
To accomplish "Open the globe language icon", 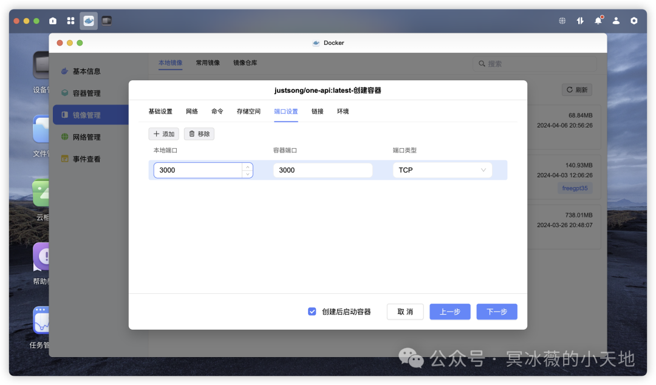I will (562, 21).
